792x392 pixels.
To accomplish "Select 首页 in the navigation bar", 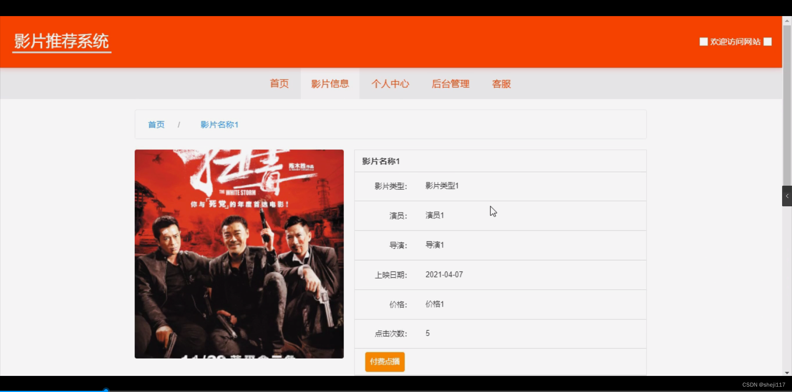I will [279, 83].
